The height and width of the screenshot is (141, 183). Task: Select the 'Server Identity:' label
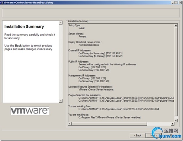(x=76, y=34)
